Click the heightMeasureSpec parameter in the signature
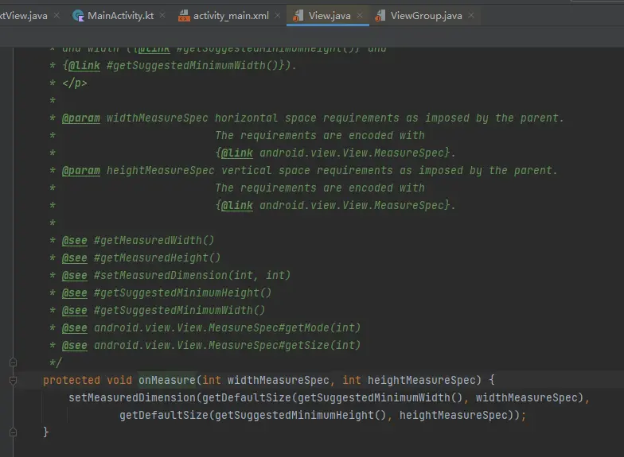Screen dimensions: 624x457 [x=422, y=380]
